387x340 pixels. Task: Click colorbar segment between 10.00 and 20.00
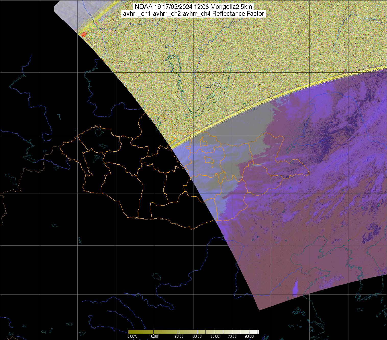click(166, 332)
